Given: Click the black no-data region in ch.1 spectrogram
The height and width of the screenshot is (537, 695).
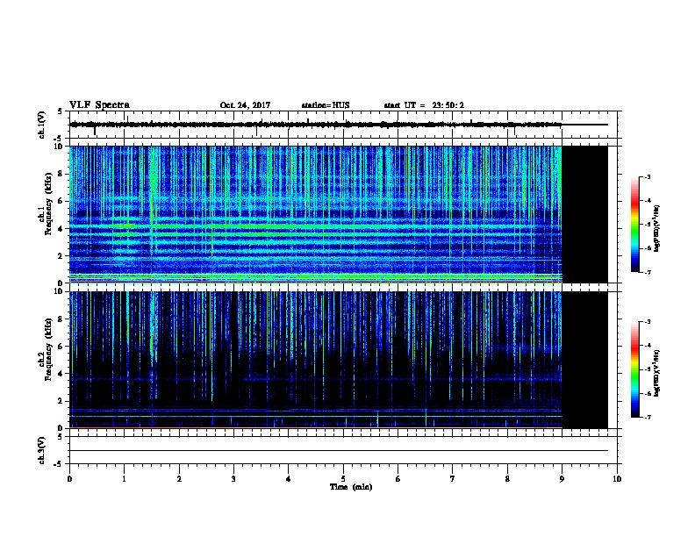Looking at the screenshot, I should click(x=585, y=214).
